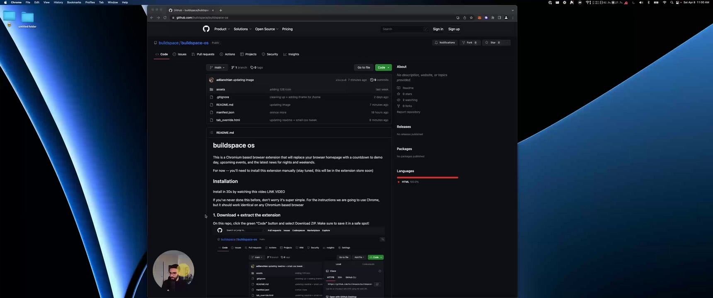Image resolution: width=713 pixels, height=298 pixels.
Task: Reload the GitHub page
Action: [165, 18]
